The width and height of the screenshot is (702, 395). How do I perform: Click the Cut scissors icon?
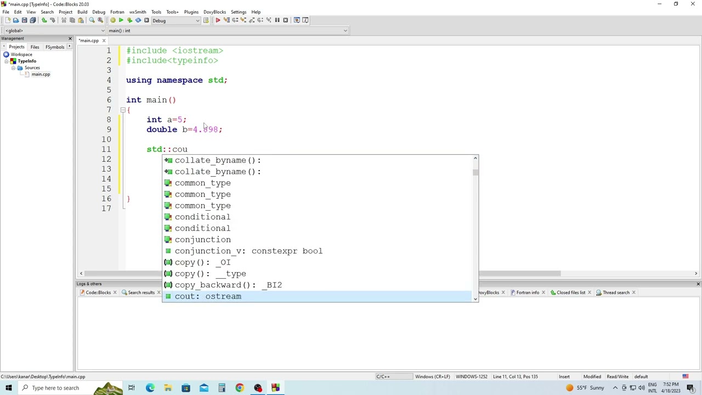pos(64,20)
